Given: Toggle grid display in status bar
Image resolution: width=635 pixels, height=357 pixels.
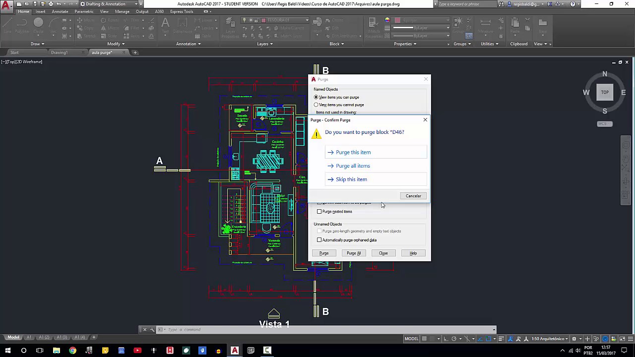Looking at the screenshot, I should (x=424, y=339).
